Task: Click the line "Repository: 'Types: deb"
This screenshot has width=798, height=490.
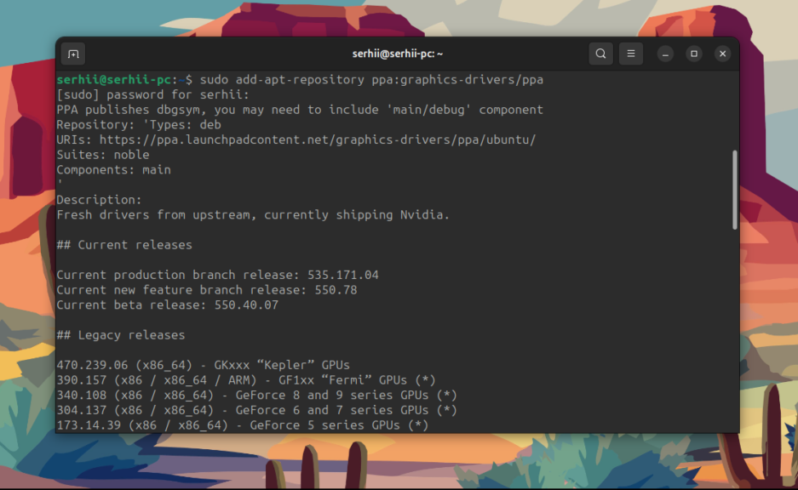Action: click(x=139, y=125)
